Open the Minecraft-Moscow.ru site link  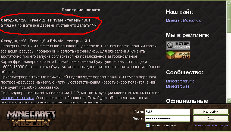184,20
